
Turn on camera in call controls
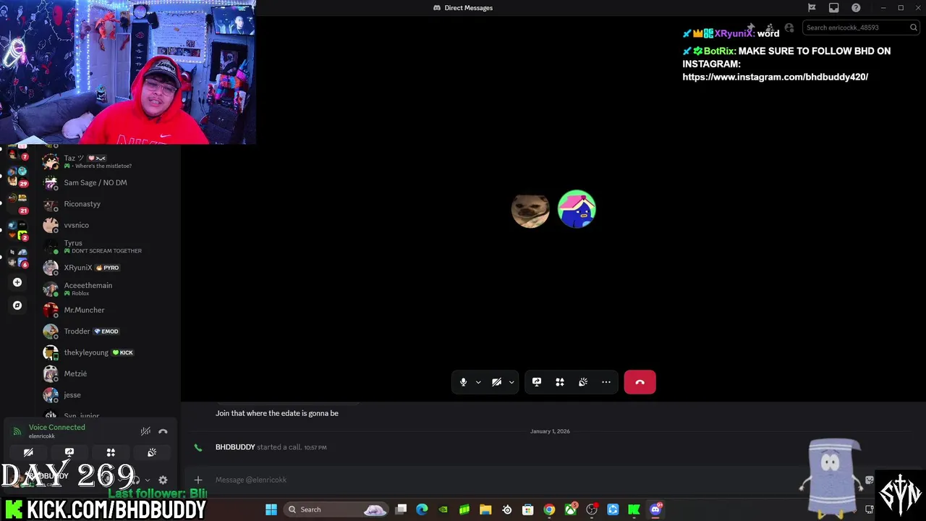[x=496, y=382]
